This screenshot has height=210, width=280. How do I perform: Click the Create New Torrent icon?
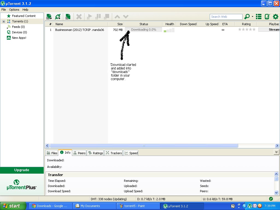point(68,17)
